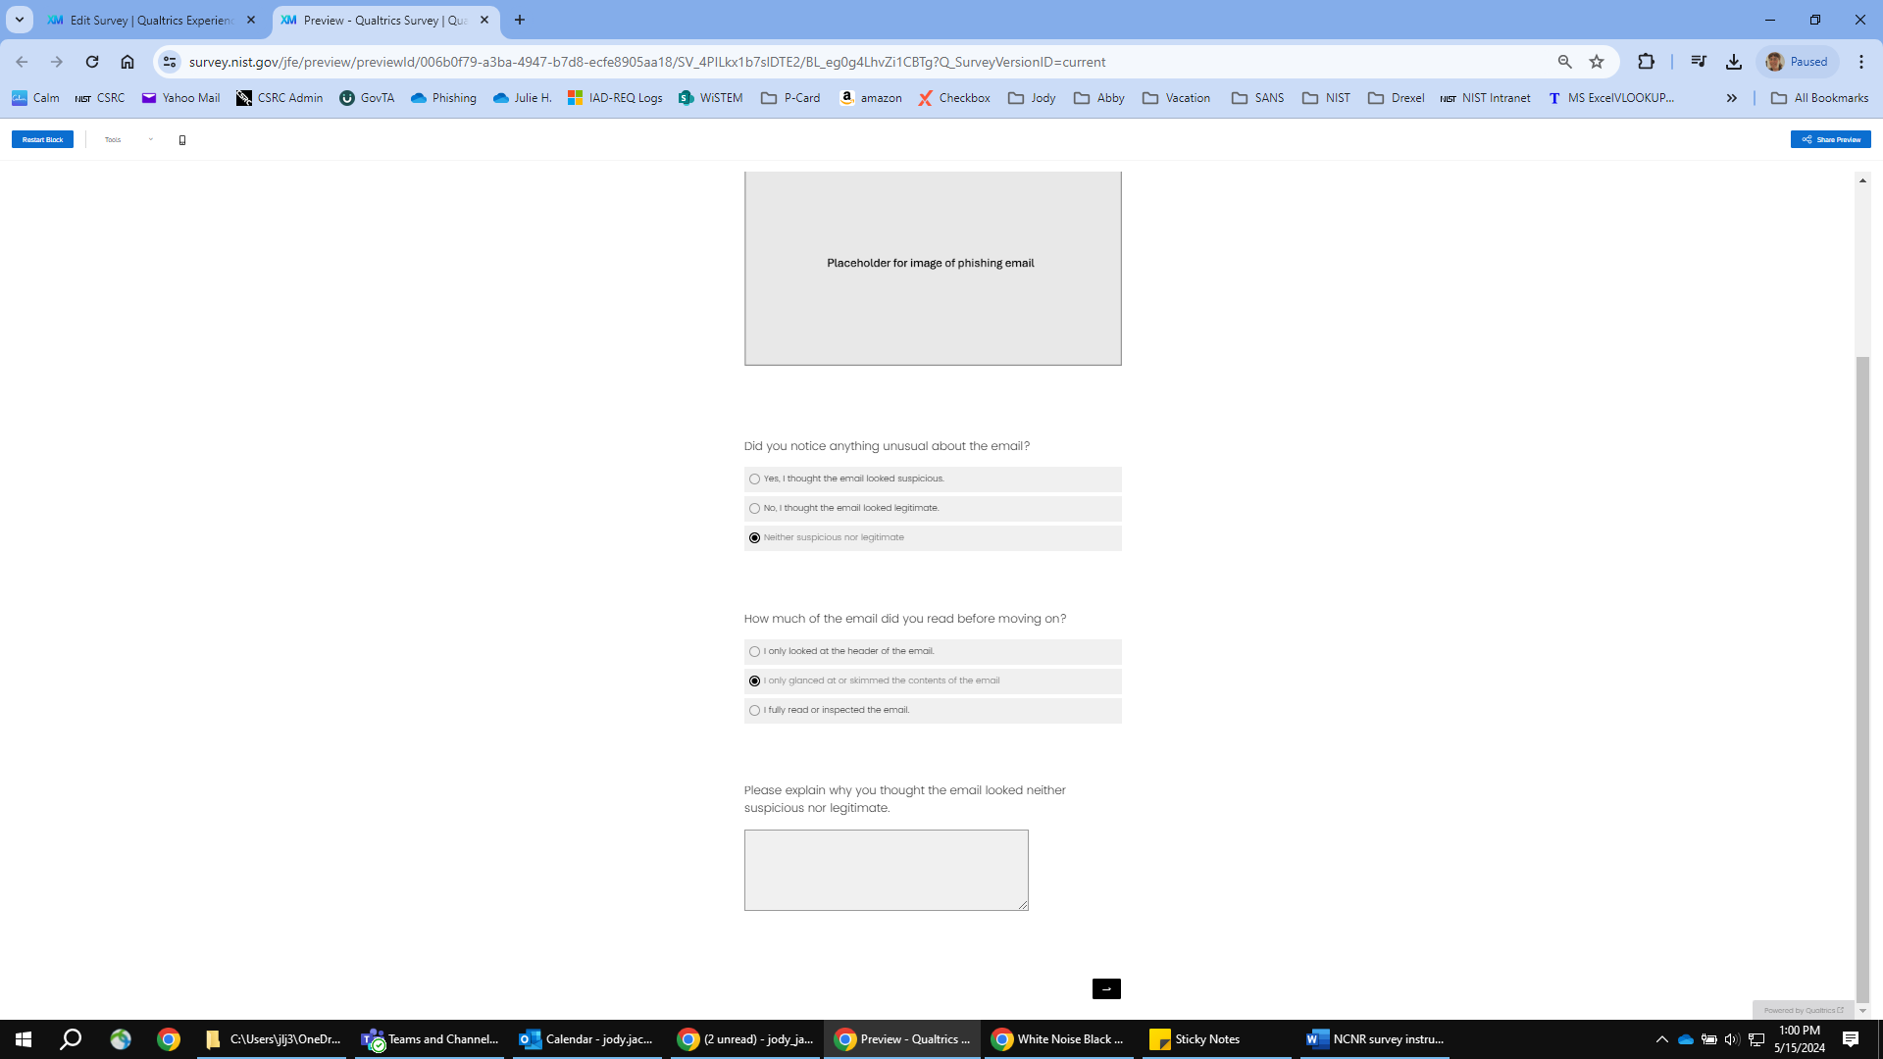Choose 'I fully read or inspected the email'
This screenshot has height=1059, width=1883.
point(754,711)
